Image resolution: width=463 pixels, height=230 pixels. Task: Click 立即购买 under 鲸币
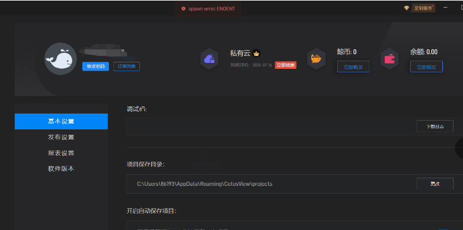coord(353,66)
